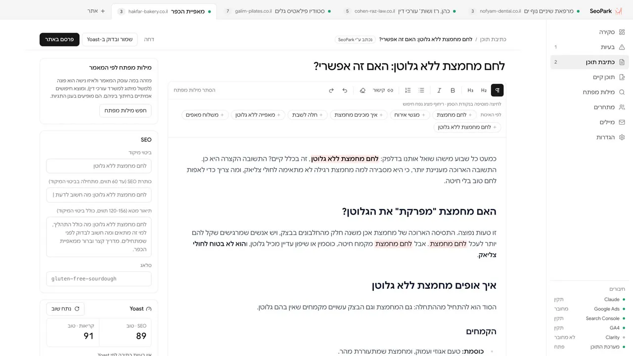The width and height of the screenshot is (633, 356).
Task: Add keyword chip משלוח מאפים
Action: coord(205,115)
